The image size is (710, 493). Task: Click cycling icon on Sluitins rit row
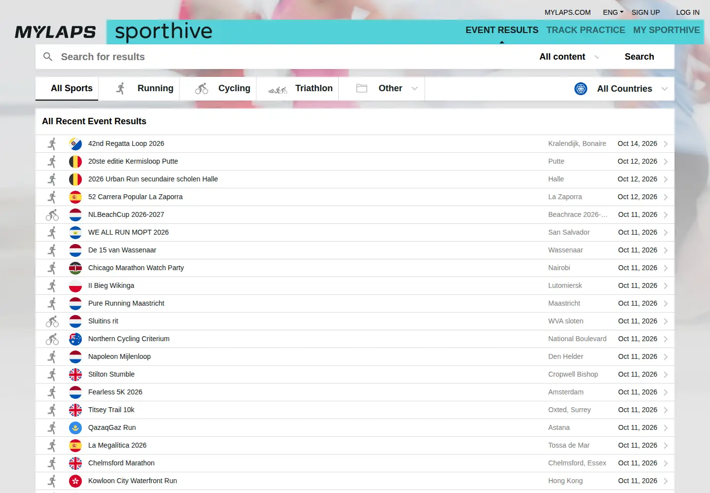click(52, 321)
